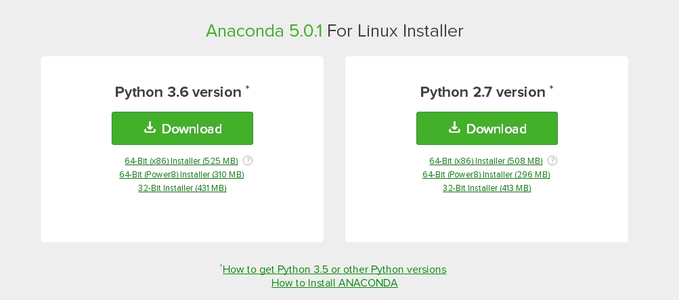Open How to get Python 3.5 link
The image size is (679, 300).
pyautogui.click(x=334, y=270)
